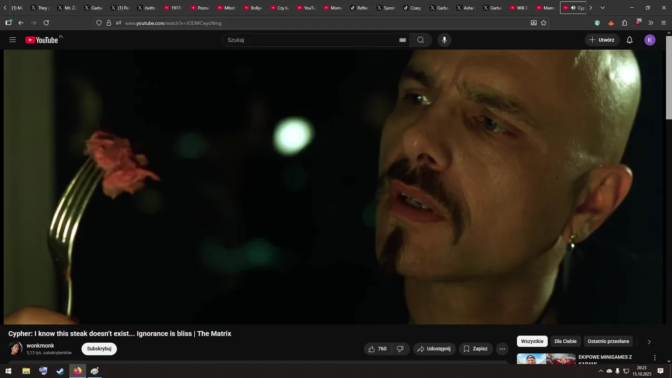Open YouTube notifications bell

pyautogui.click(x=629, y=40)
